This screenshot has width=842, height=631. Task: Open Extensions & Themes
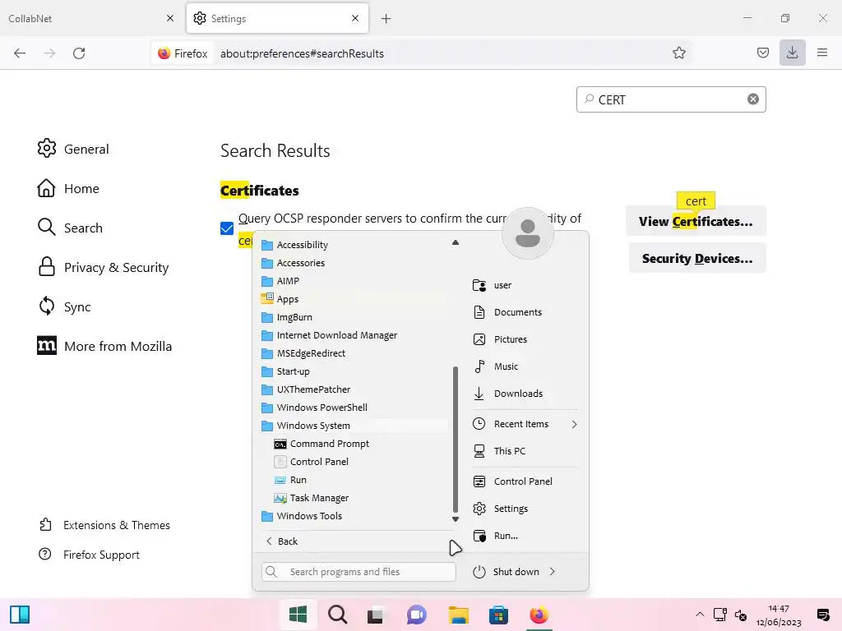104,525
